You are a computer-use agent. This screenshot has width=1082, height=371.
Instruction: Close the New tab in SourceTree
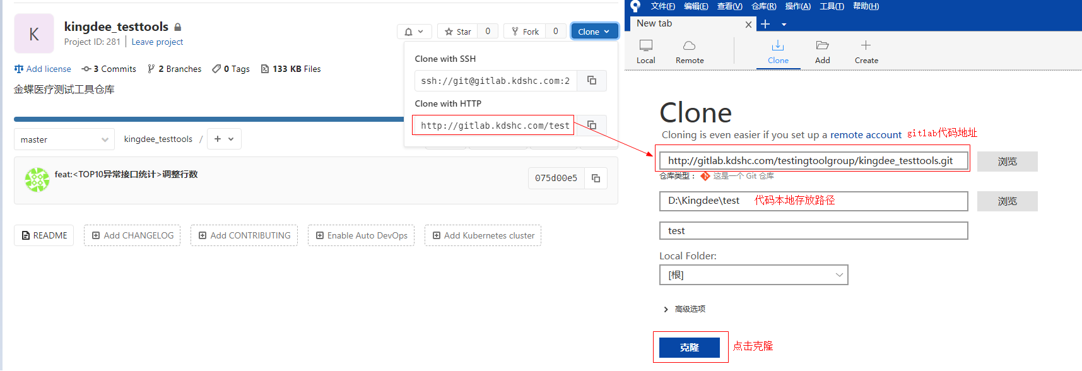click(748, 25)
